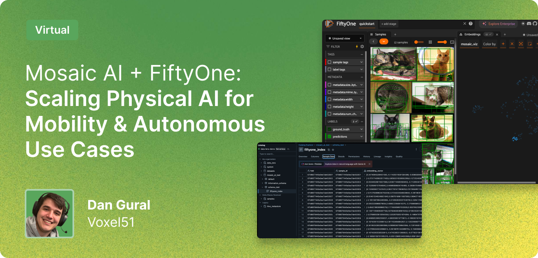Expand the predictions filter chevron
This screenshot has width=538, height=258.
361,136
